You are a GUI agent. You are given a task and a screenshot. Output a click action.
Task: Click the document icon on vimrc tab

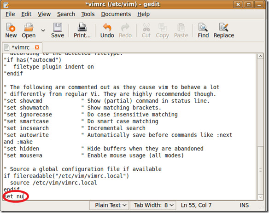click(x=7, y=47)
